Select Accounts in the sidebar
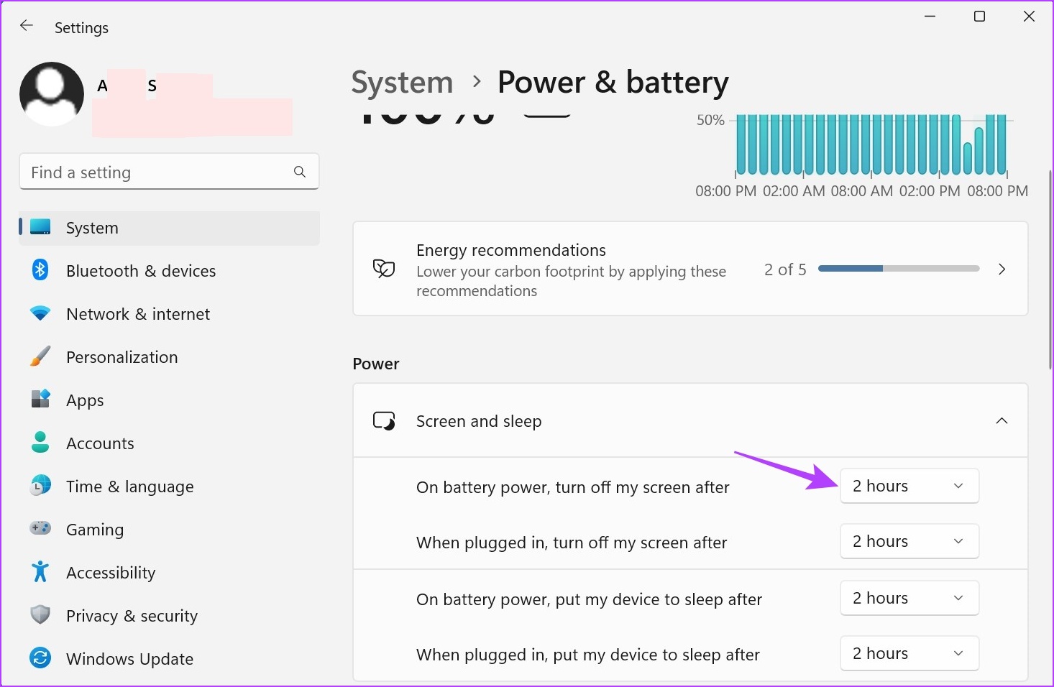This screenshot has height=687, width=1054. [169, 443]
